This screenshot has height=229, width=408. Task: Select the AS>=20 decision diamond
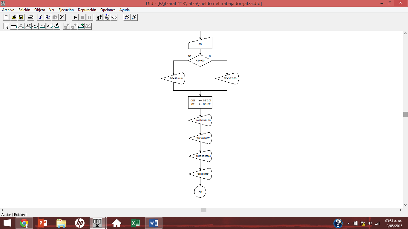click(200, 61)
